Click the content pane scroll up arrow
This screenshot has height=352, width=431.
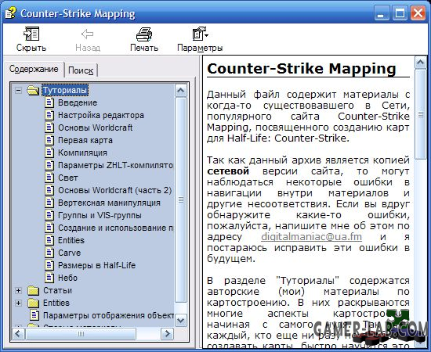pos(421,63)
